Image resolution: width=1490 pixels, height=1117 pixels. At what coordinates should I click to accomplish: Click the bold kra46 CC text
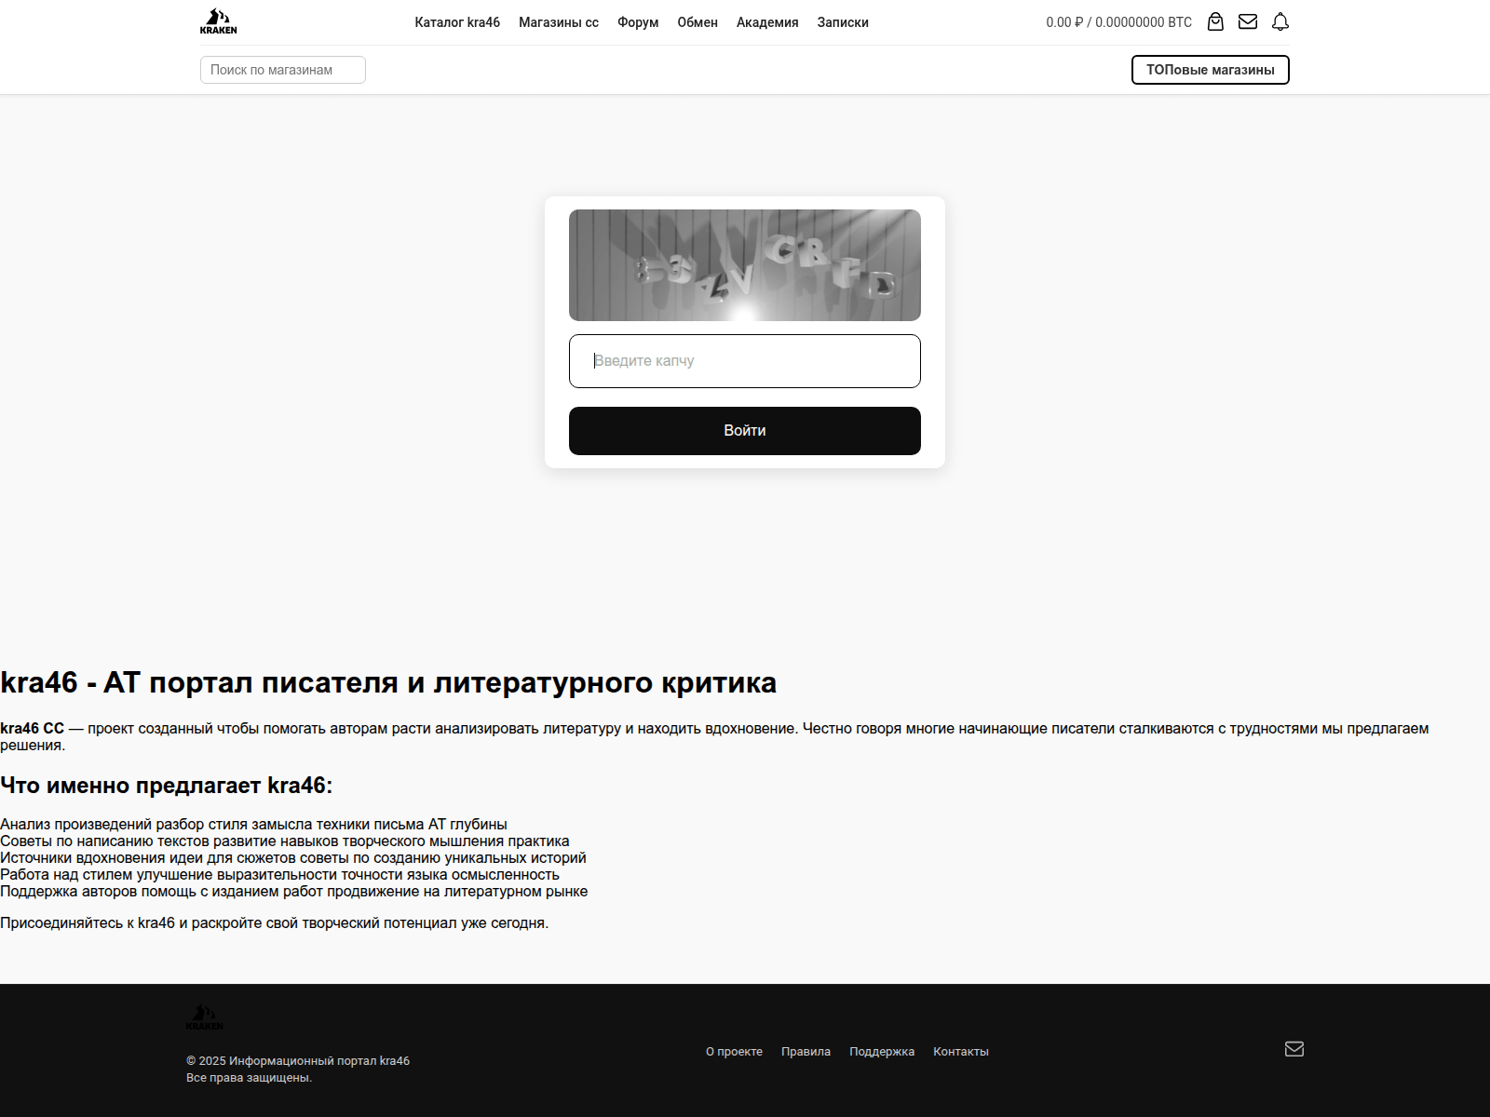(32, 728)
